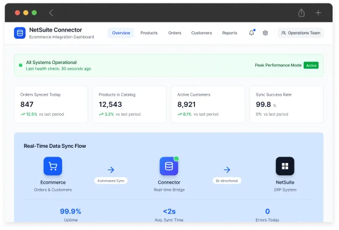339x230 pixels.
Task: Click the arrow above Bi-directional
Action: tap(227, 170)
